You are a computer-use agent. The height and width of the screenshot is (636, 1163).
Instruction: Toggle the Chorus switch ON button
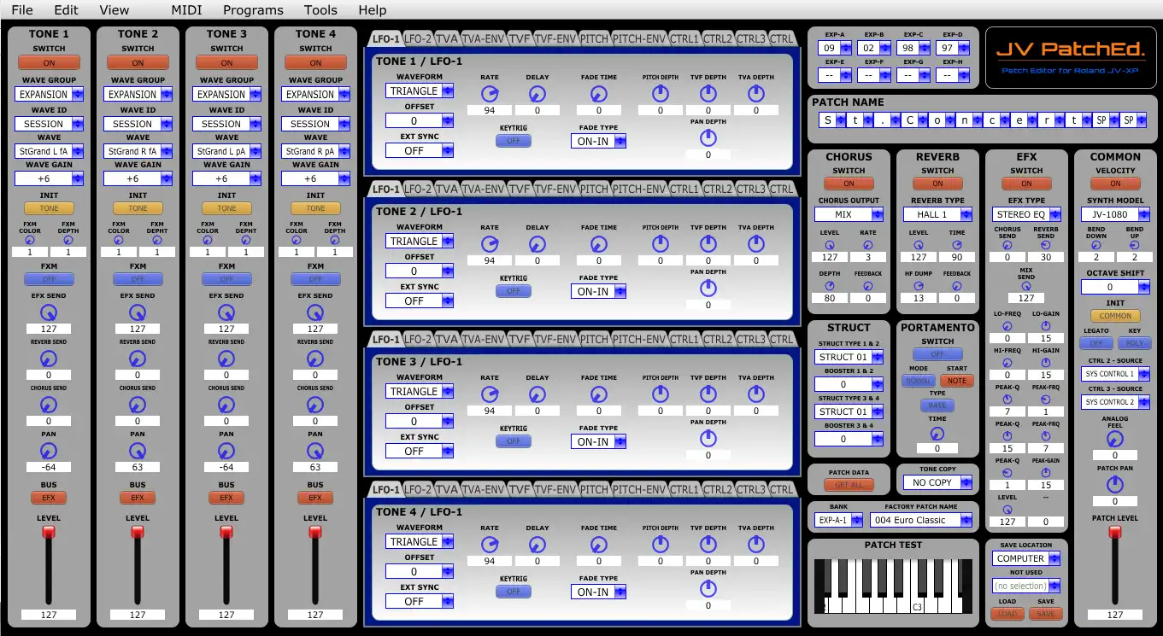point(849,184)
